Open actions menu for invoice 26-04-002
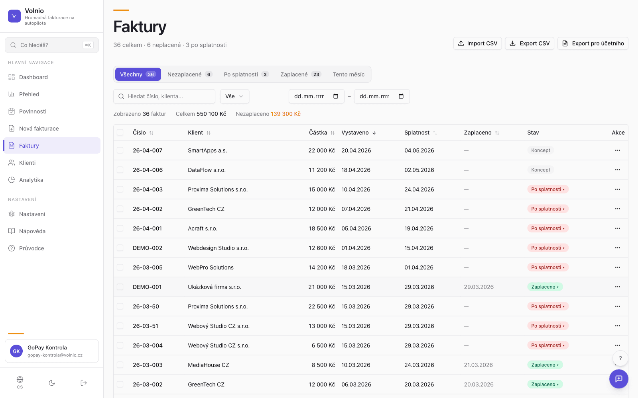 [x=618, y=209]
